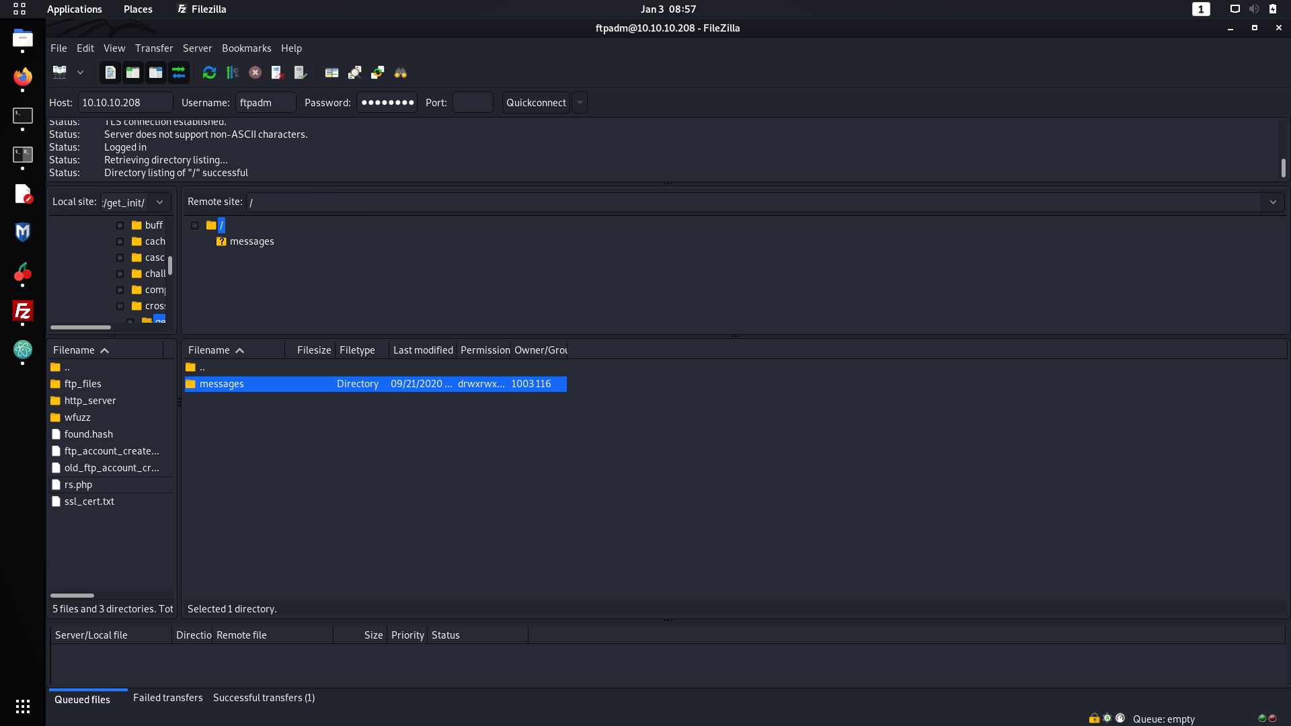
Task: Click the Quickconnect button
Action: click(x=536, y=103)
